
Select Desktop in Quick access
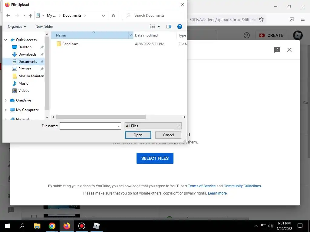tap(25, 47)
